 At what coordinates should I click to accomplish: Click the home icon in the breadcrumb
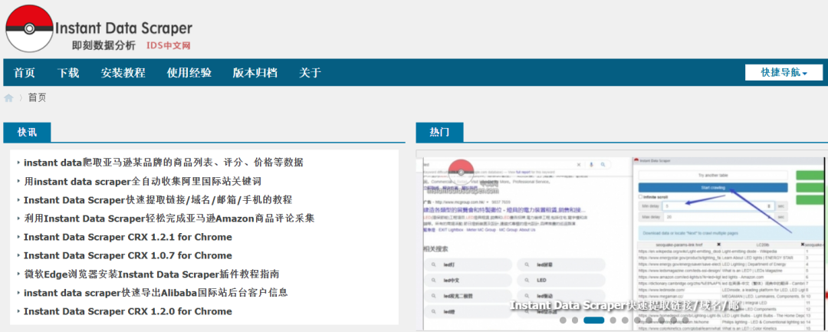[8, 97]
